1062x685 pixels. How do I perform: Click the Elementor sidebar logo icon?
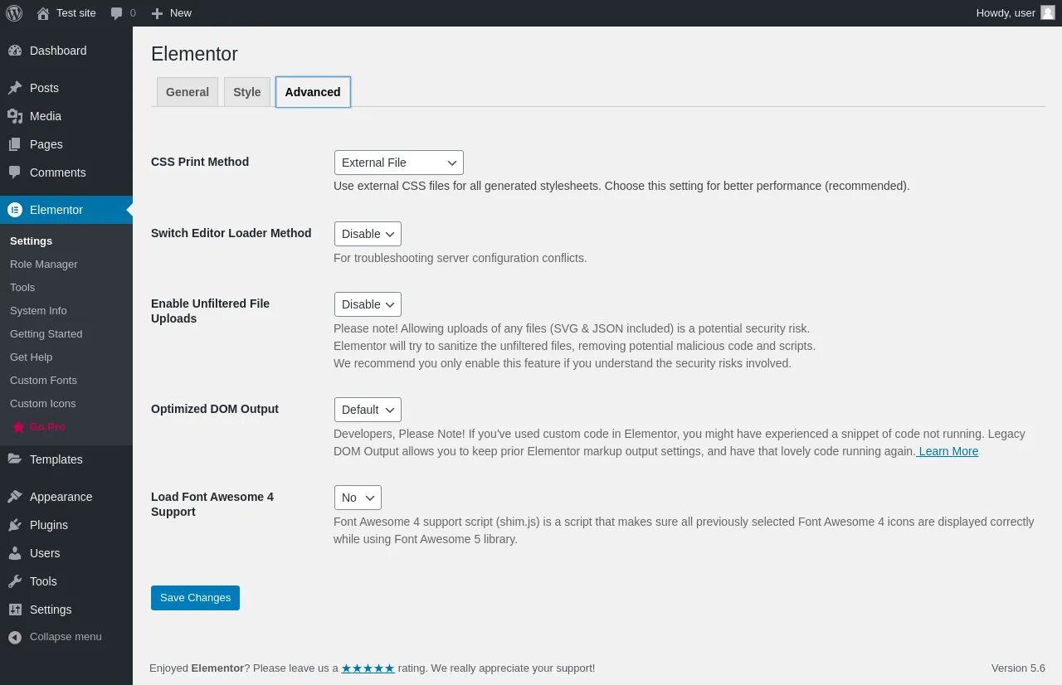(15, 210)
